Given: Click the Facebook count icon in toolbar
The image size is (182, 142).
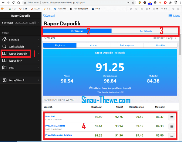Looking at the screenshot, I should 93,9.
